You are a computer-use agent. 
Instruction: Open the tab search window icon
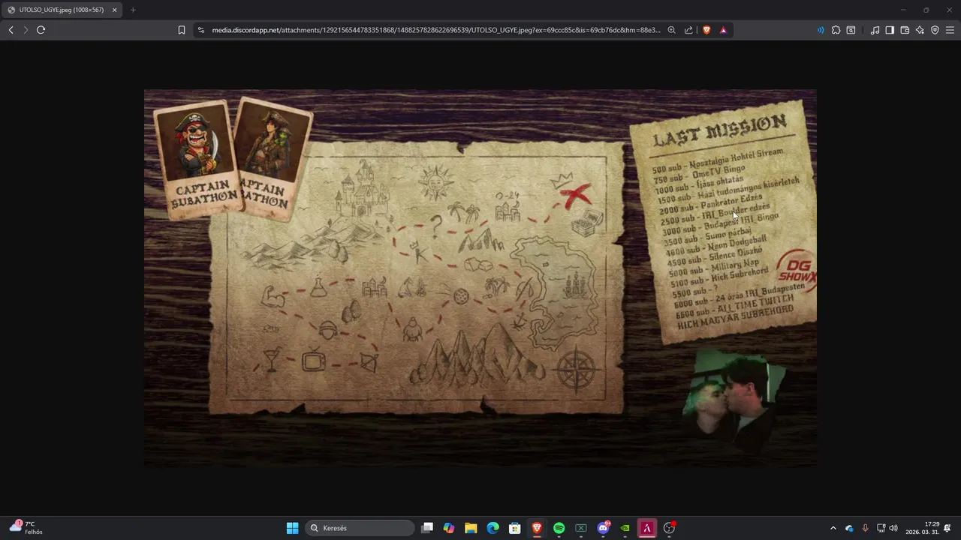[851, 30]
